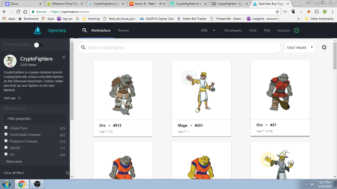This screenshot has height=189, width=337.
Task: Click the CryptoFighters collection avatar
Action: pyautogui.click(x=10, y=61)
